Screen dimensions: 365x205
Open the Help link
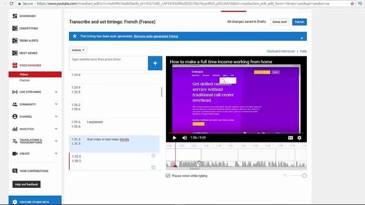[303, 51]
